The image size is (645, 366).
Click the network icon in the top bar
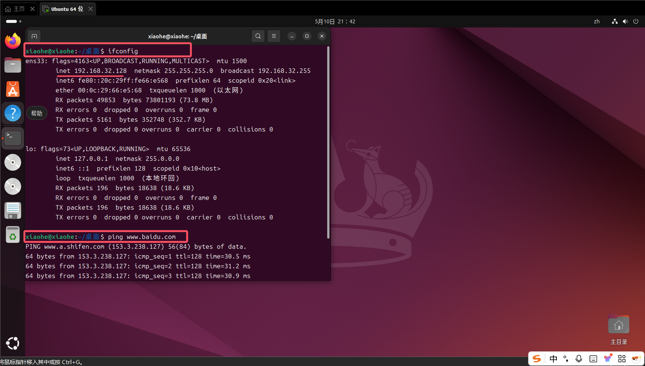tap(614, 21)
